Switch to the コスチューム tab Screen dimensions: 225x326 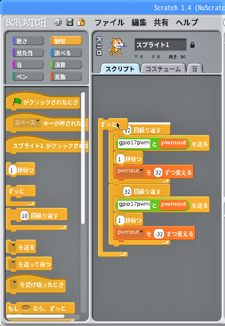pos(163,69)
